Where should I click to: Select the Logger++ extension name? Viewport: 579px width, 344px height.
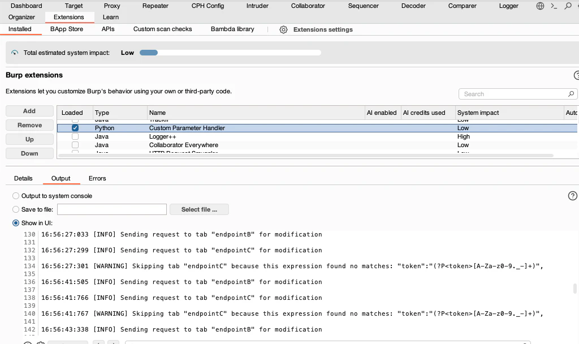(x=162, y=136)
